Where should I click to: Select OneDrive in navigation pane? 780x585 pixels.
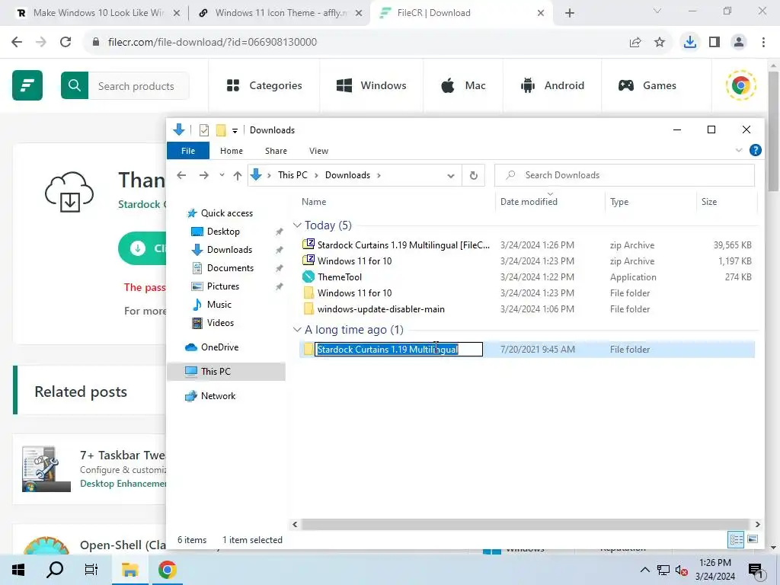(219, 347)
